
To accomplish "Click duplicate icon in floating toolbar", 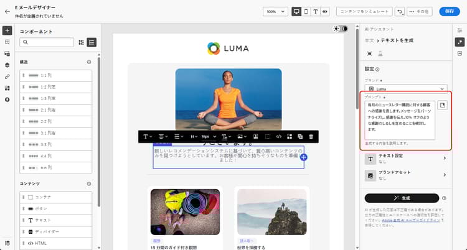I will click(x=300, y=137).
